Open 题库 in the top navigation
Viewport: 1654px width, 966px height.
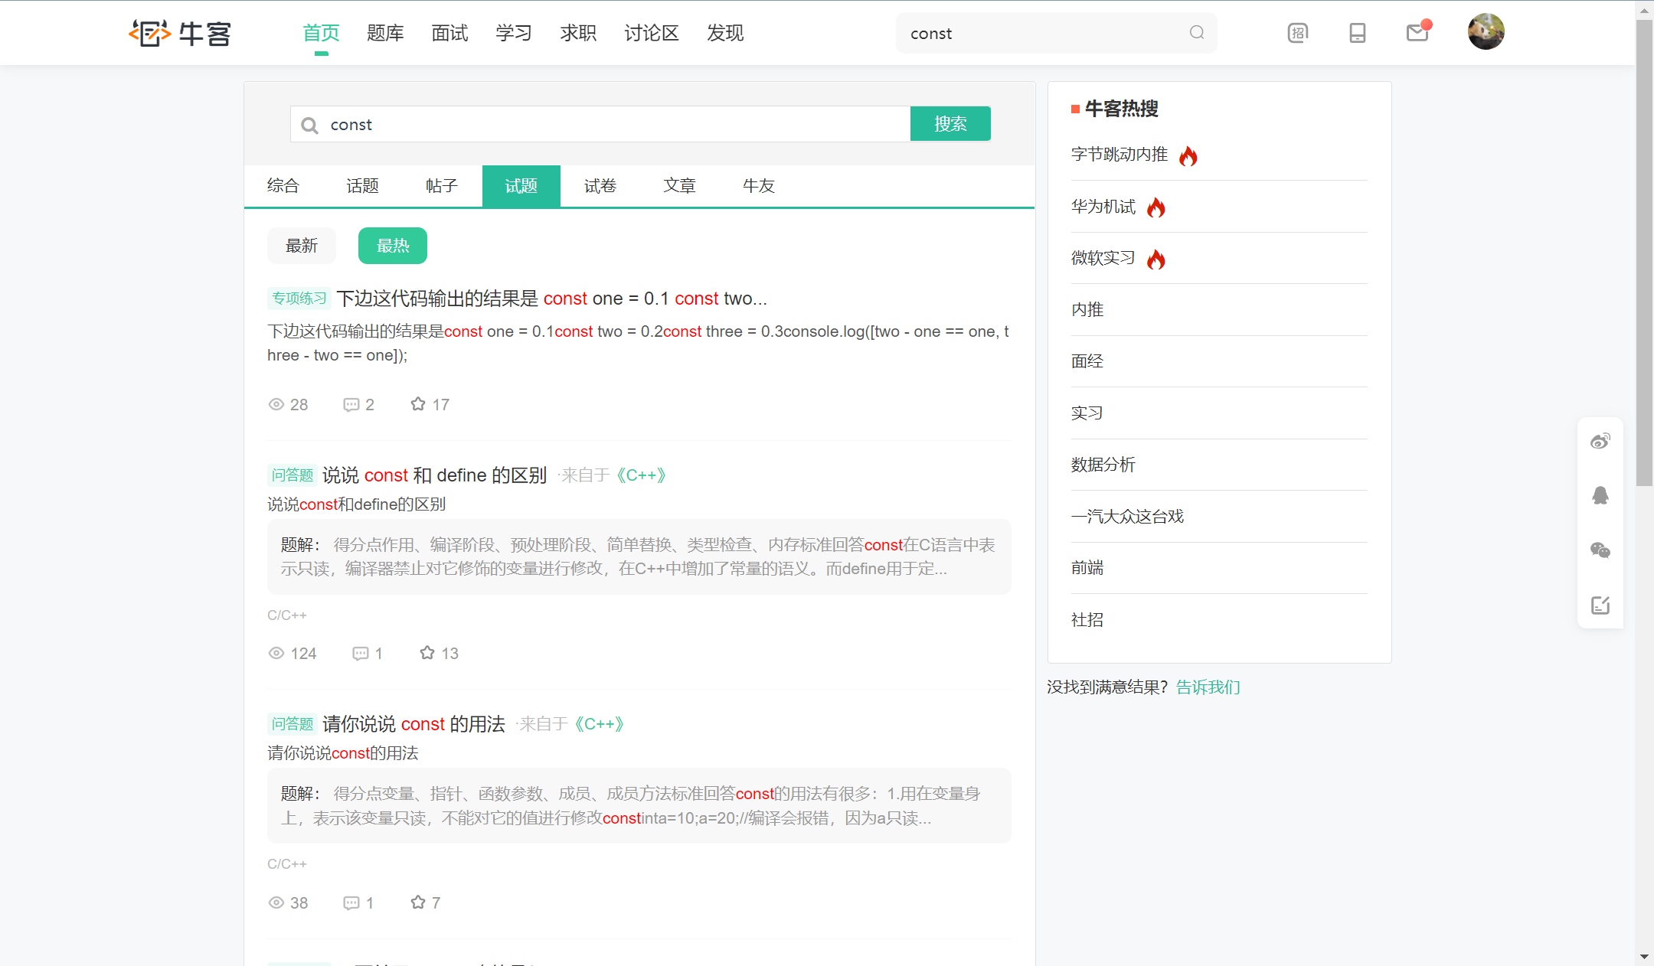coord(385,33)
